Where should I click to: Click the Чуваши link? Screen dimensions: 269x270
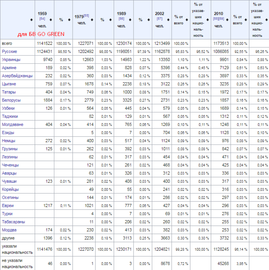9,181
